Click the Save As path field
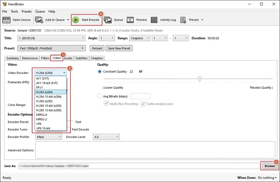 click(139, 166)
